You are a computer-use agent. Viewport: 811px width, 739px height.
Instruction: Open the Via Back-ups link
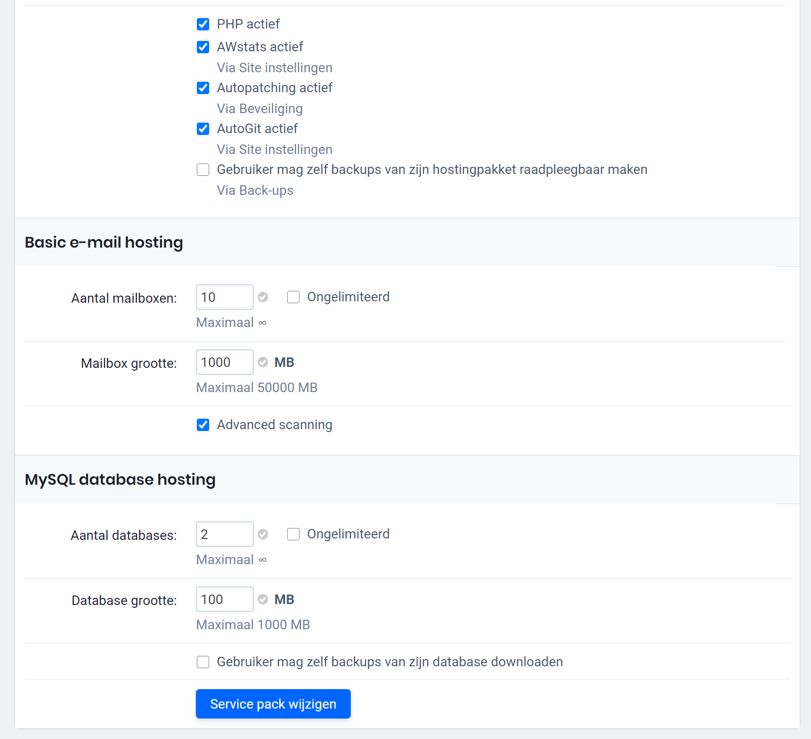point(255,190)
